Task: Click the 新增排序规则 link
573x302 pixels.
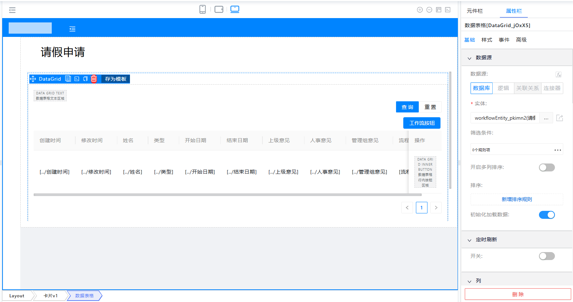Action: click(x=517, y=199)
